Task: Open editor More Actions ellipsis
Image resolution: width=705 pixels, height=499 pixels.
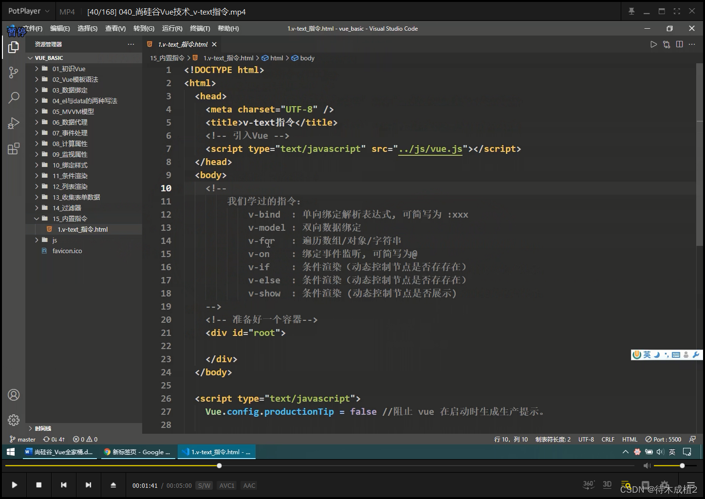Action: [692, 44]
